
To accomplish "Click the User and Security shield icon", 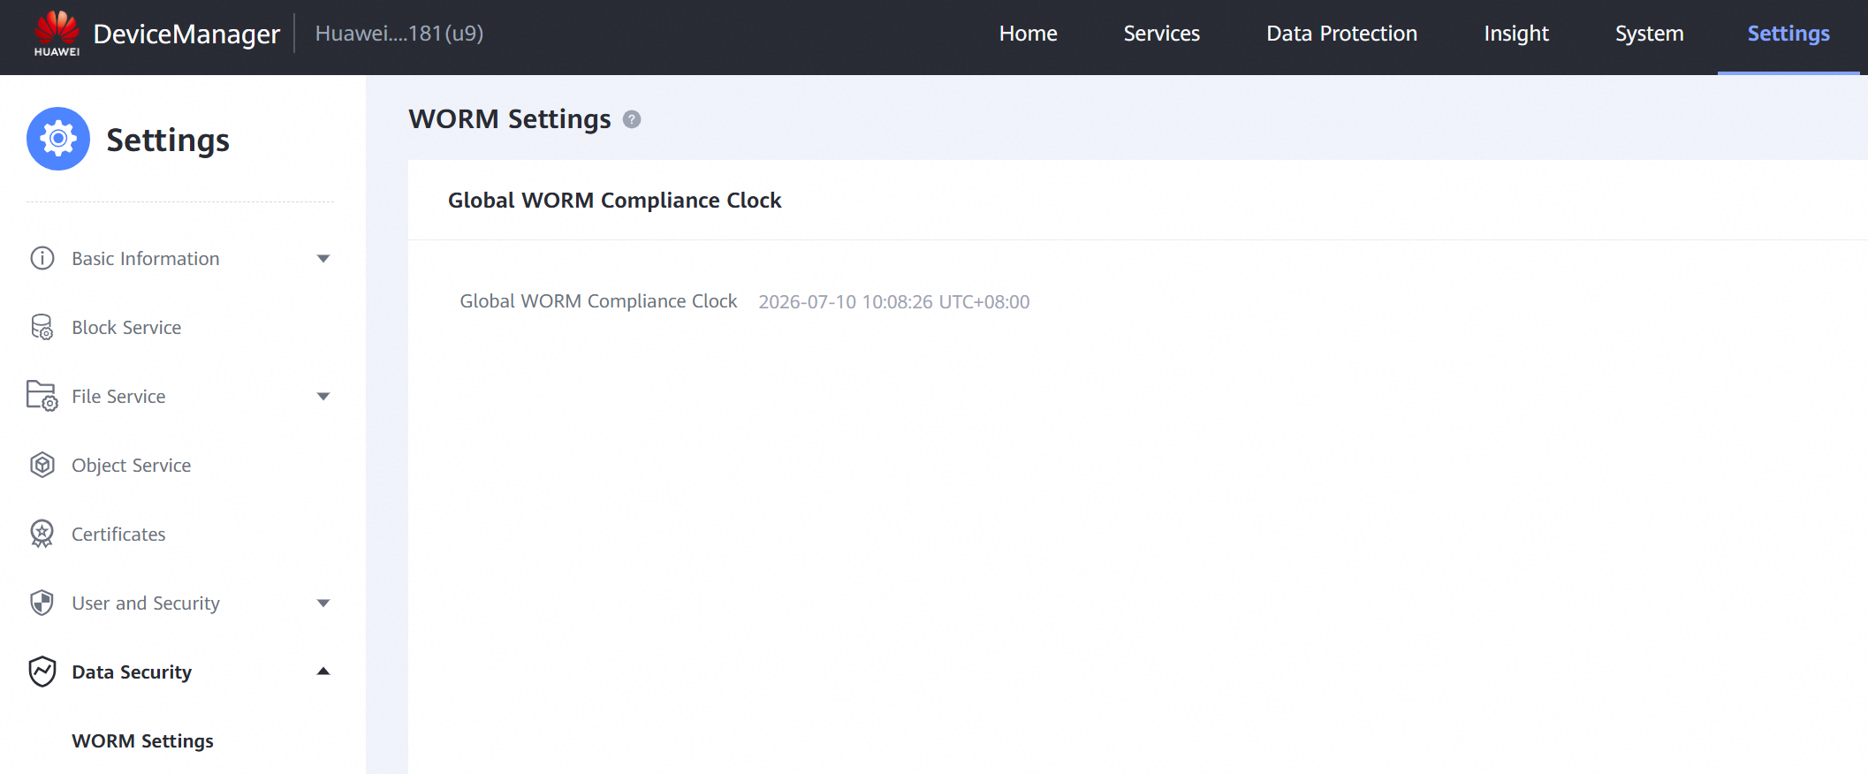I will tap(42, 603).
